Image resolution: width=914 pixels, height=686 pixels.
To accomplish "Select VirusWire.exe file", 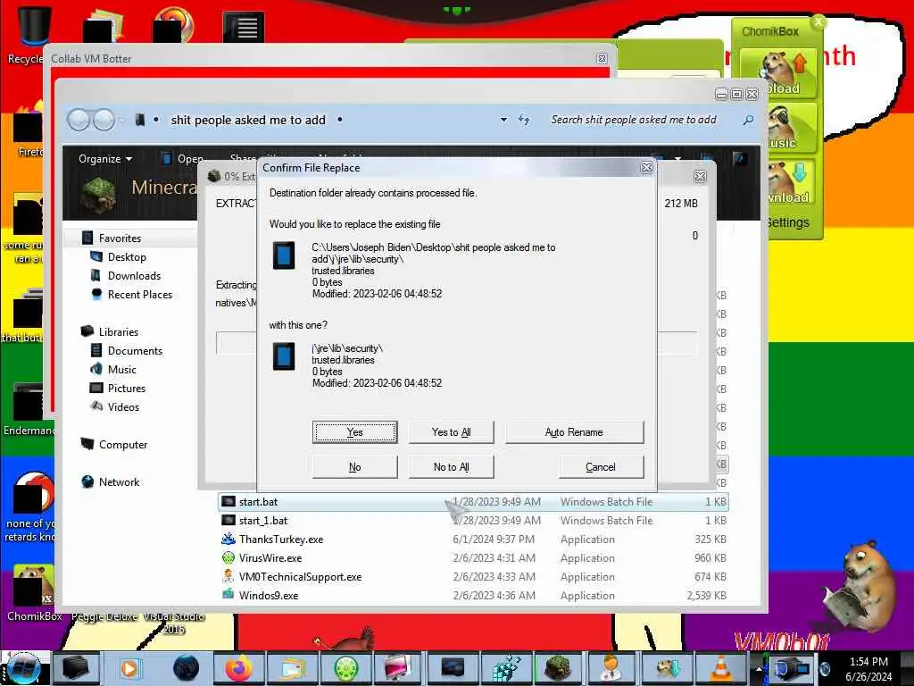I will (x=473, y=557).
